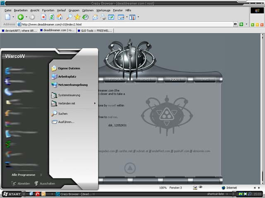
Task: Refresh the page with green arrows icon
Action: 51,17
